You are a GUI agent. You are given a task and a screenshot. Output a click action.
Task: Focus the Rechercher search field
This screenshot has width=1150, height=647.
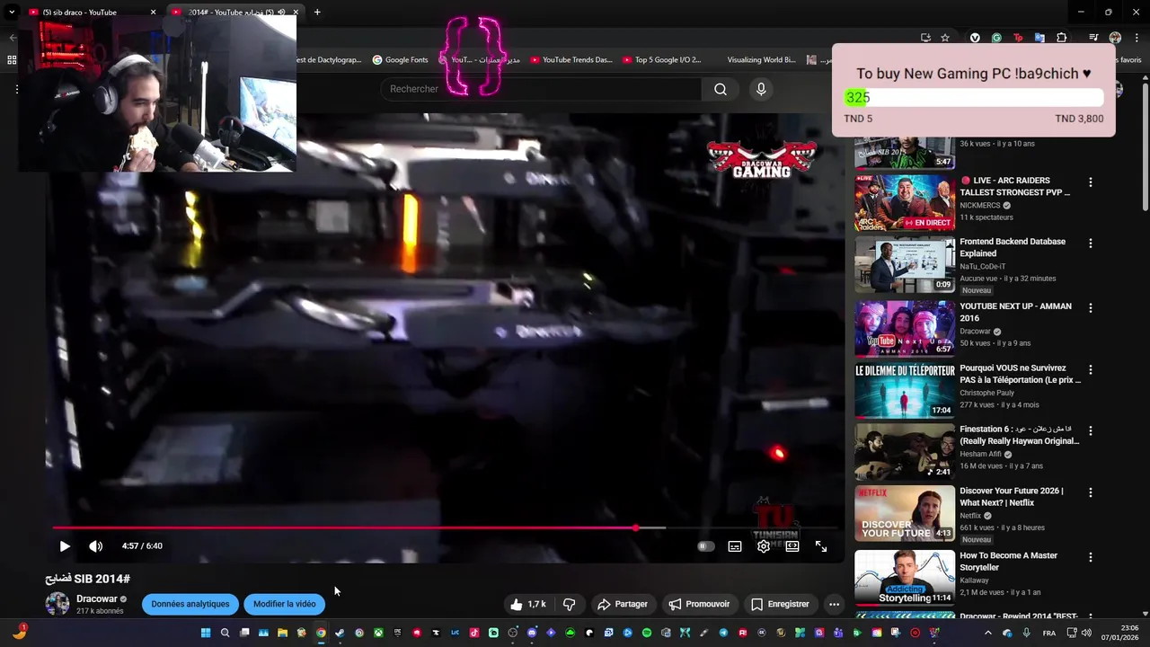tap(541, 89)
